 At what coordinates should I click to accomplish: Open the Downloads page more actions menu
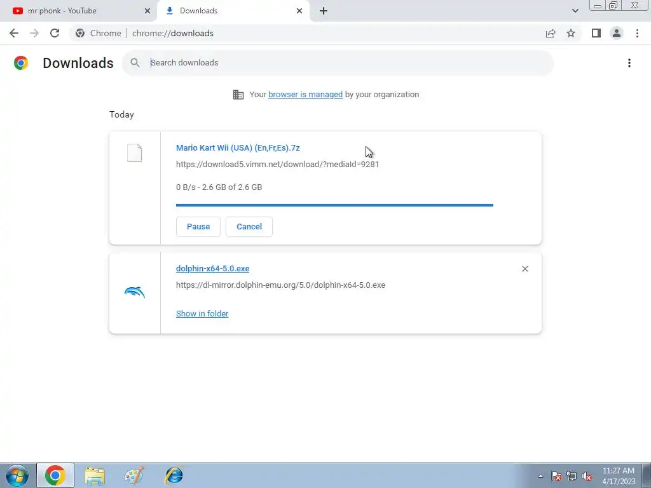coord(629,63)
